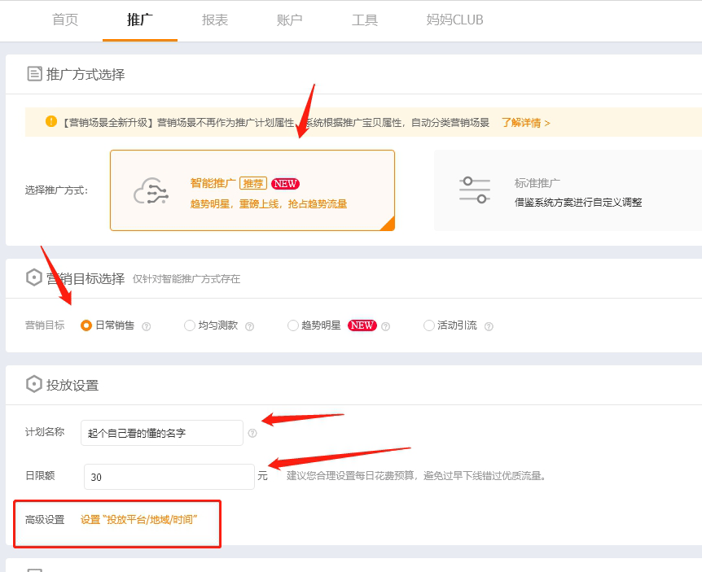Screen dimensions: 702x572
Task: Click the 智能推广 cloud icon
Action: [151, 191]
